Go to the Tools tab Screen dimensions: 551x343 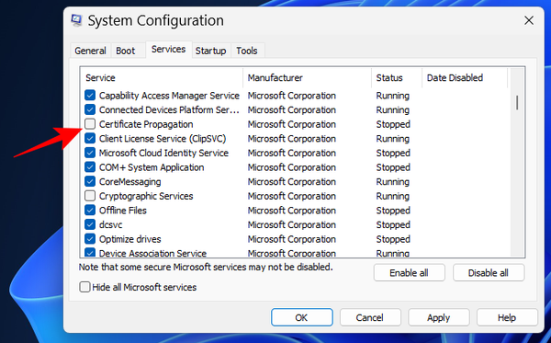pyautogui.click(x=247, y=51)
